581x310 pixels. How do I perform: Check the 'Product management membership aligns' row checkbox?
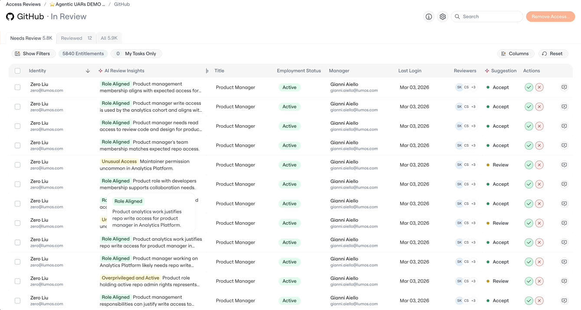17,87
